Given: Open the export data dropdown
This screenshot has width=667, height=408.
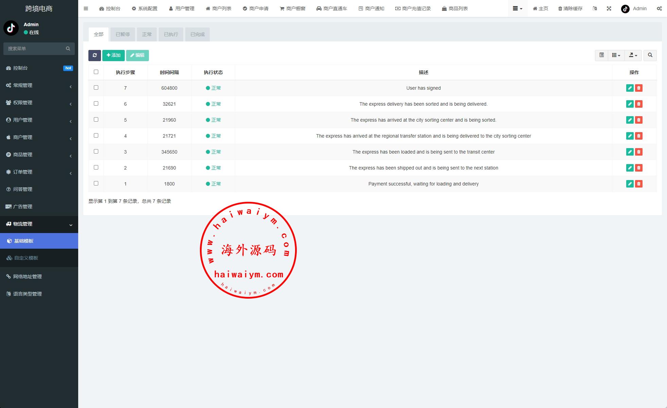Looking at the screenshot, I should (633, 55).
